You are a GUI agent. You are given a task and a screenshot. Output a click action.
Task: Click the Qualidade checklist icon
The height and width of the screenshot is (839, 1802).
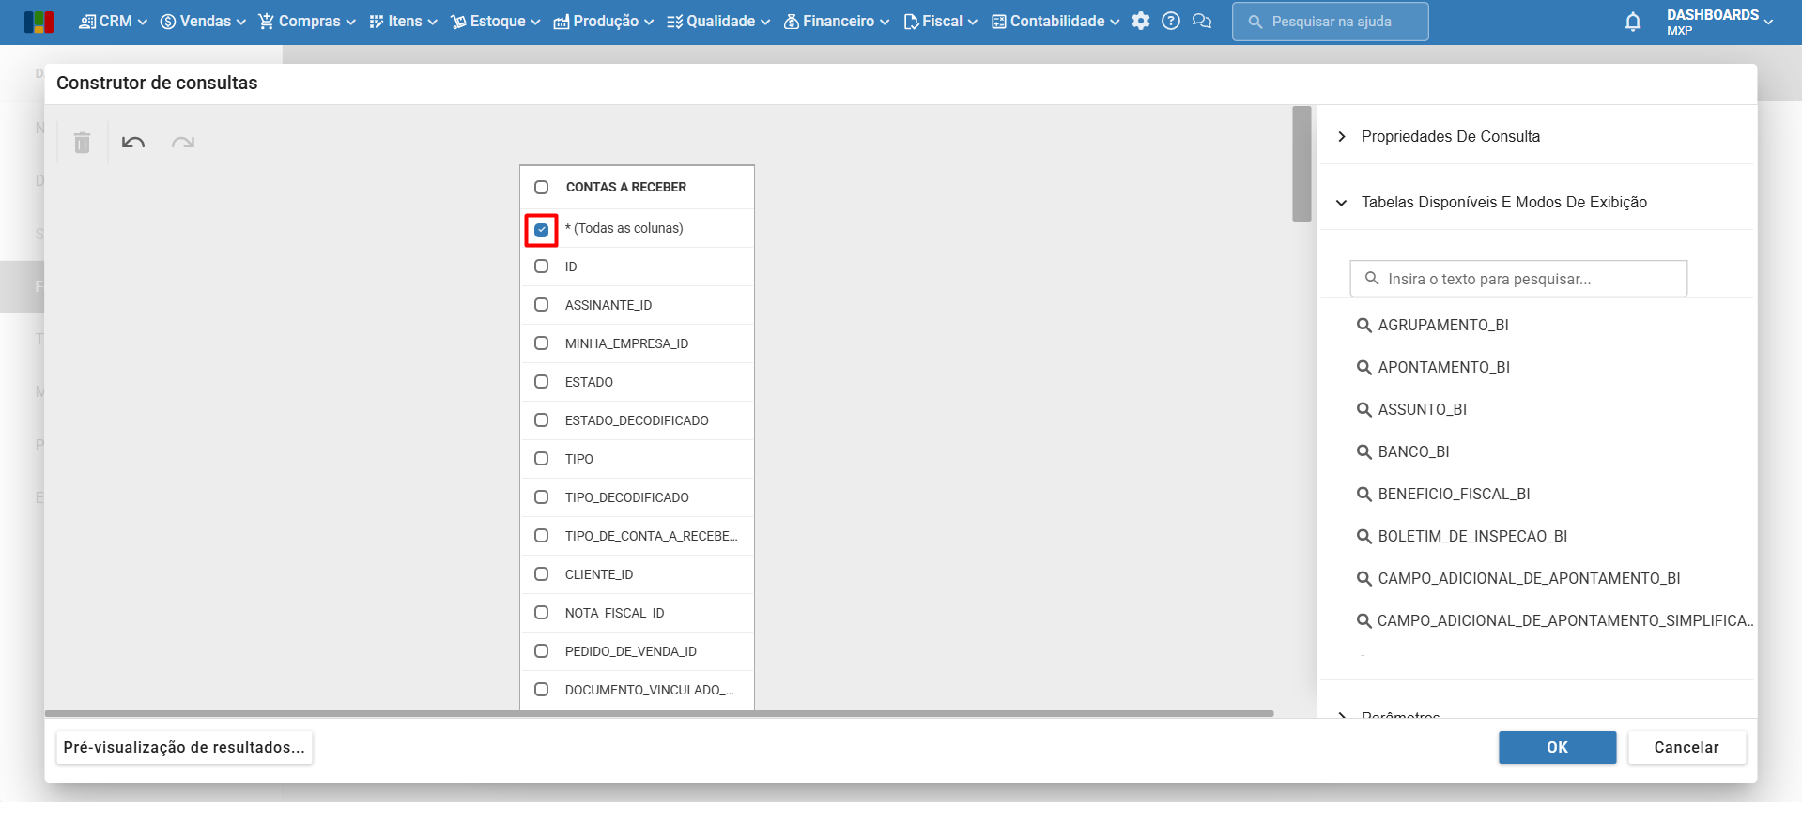point(675,21)
